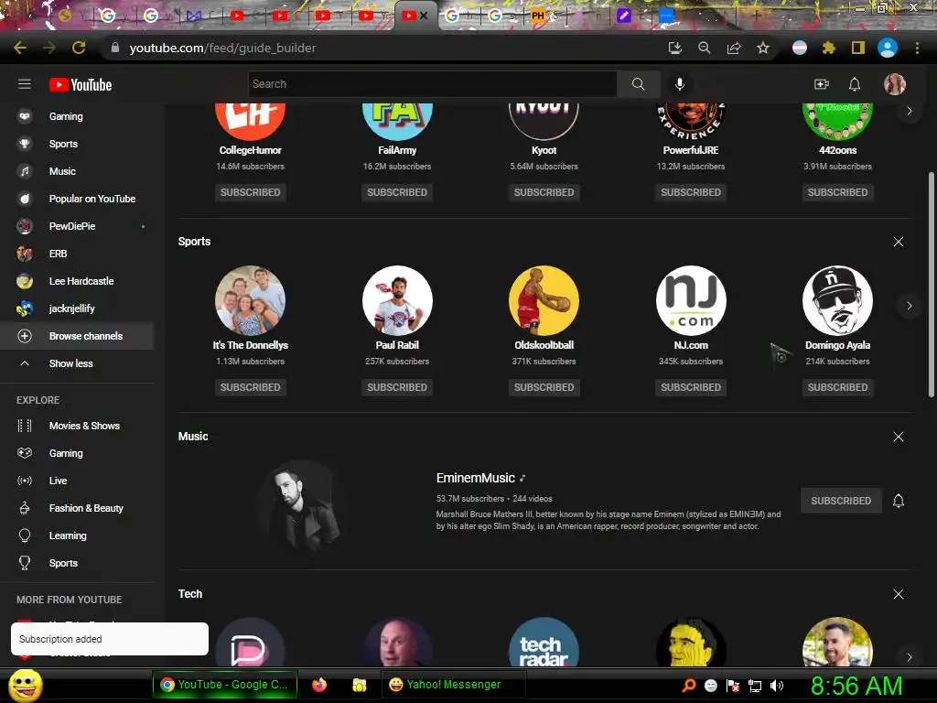Screen dimensions: 937x703
Task: Toggle It's The Donnellys SUBSCRIBED button
Action: click(251, 387)
